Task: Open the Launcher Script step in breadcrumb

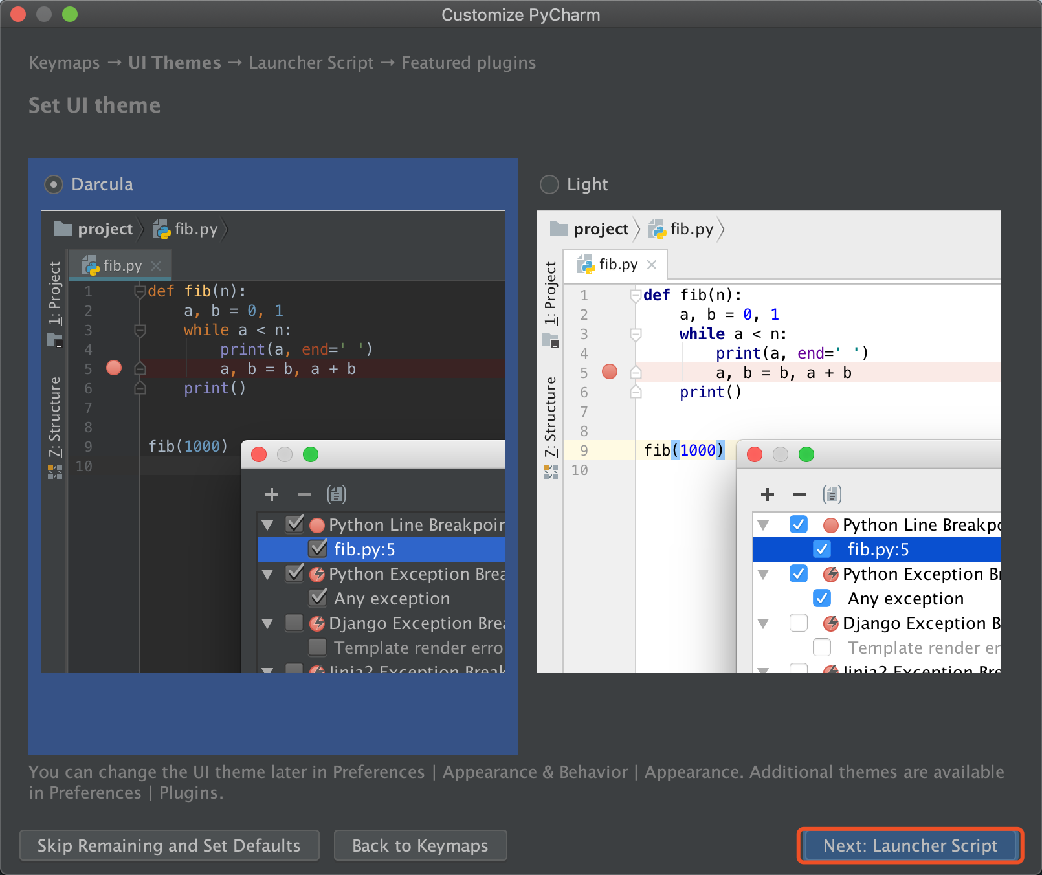Action: coord(311,63)
